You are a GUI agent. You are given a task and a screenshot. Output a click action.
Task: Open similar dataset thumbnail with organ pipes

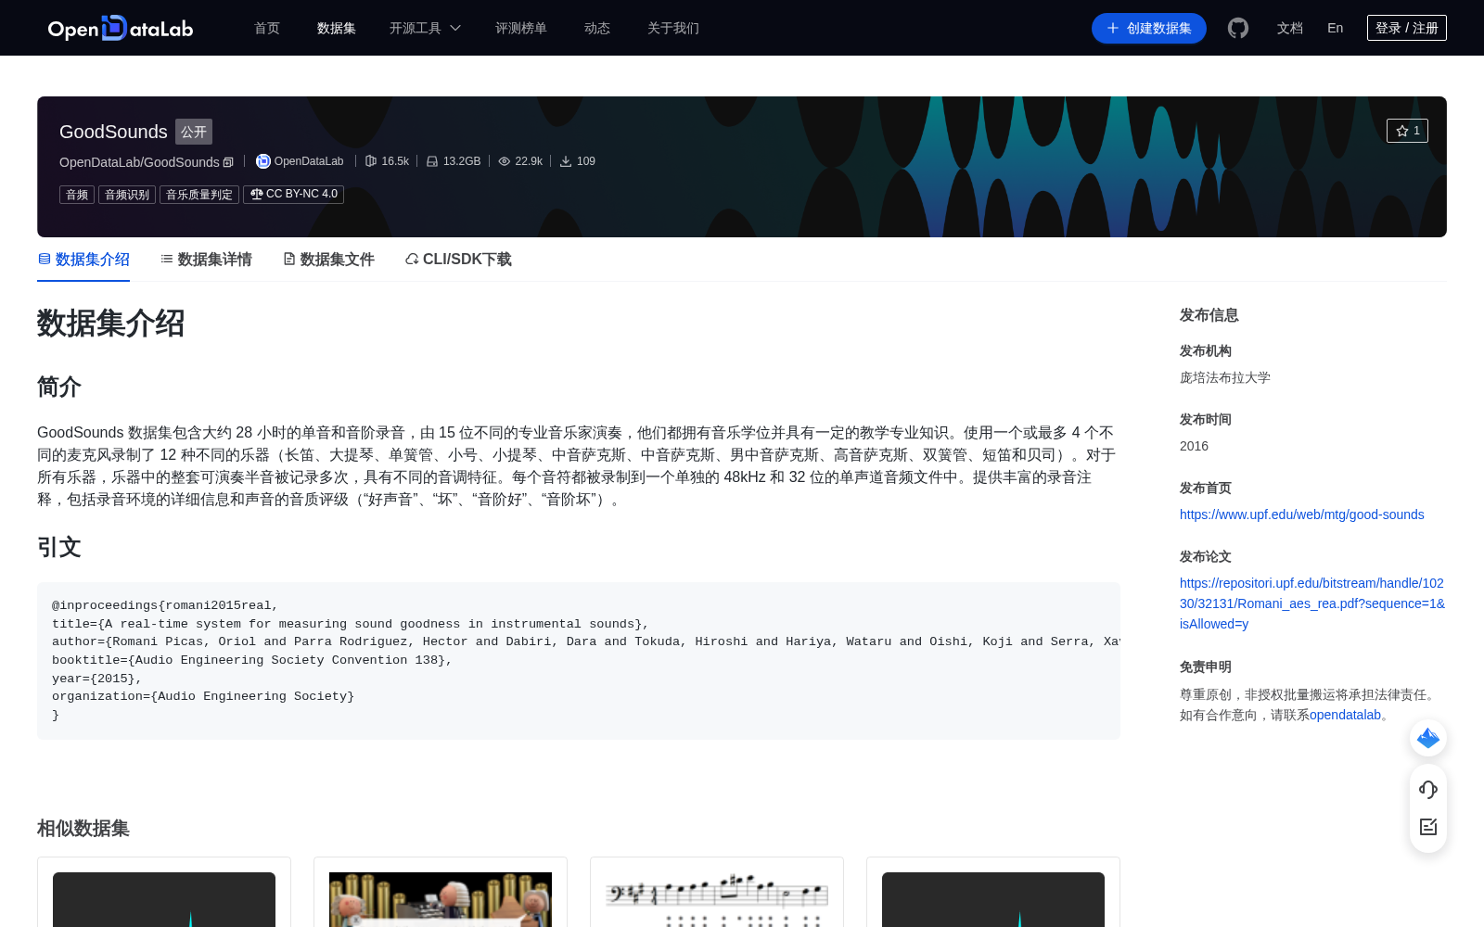click(x=441, y=899)
